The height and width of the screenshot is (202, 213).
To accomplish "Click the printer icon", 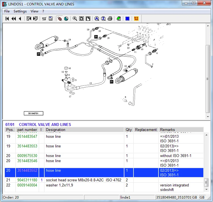I will [x=110, y=19].
